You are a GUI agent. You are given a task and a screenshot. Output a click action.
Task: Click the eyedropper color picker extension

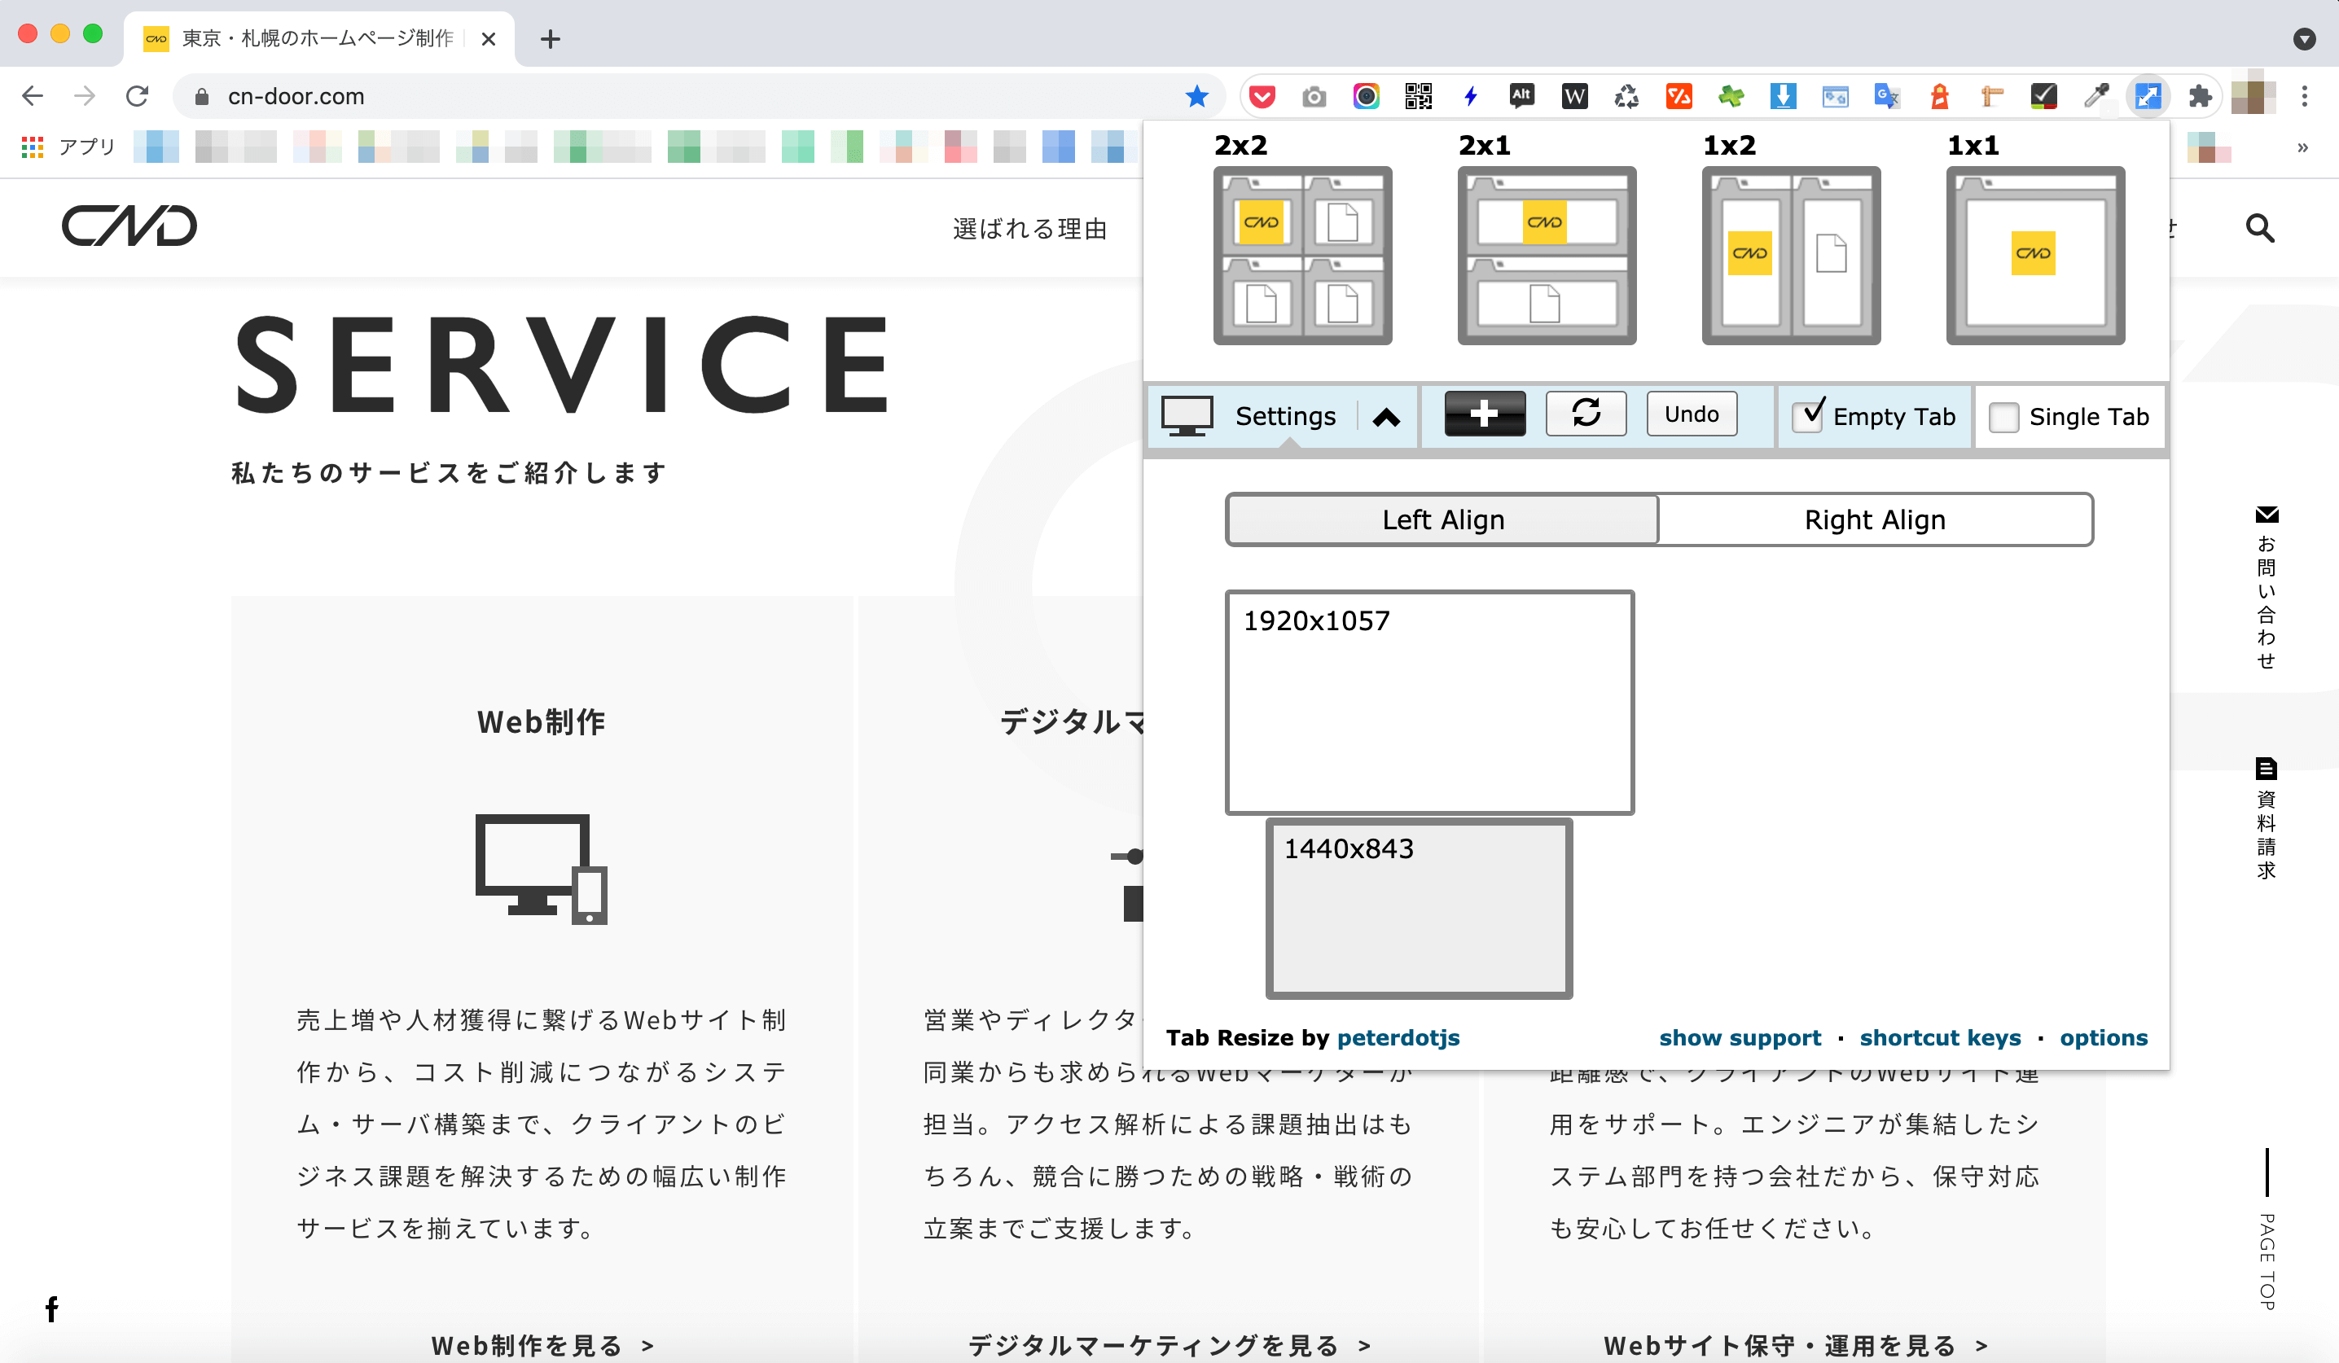(2095, 97)
